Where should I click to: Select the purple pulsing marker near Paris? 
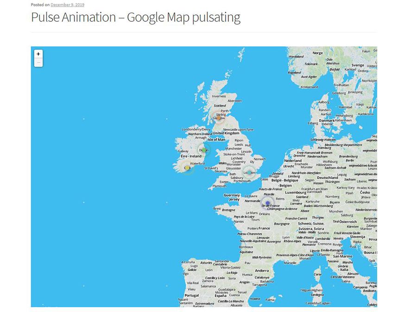(267, 203)
